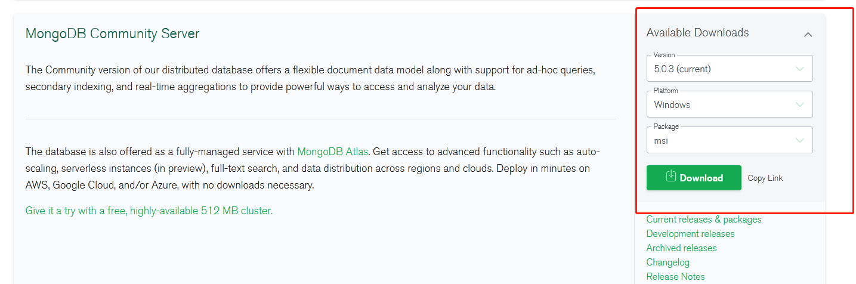Click the Version field chevron arrow
The image size is (856, 284).
pyautogui.click(x=800, y=69)
